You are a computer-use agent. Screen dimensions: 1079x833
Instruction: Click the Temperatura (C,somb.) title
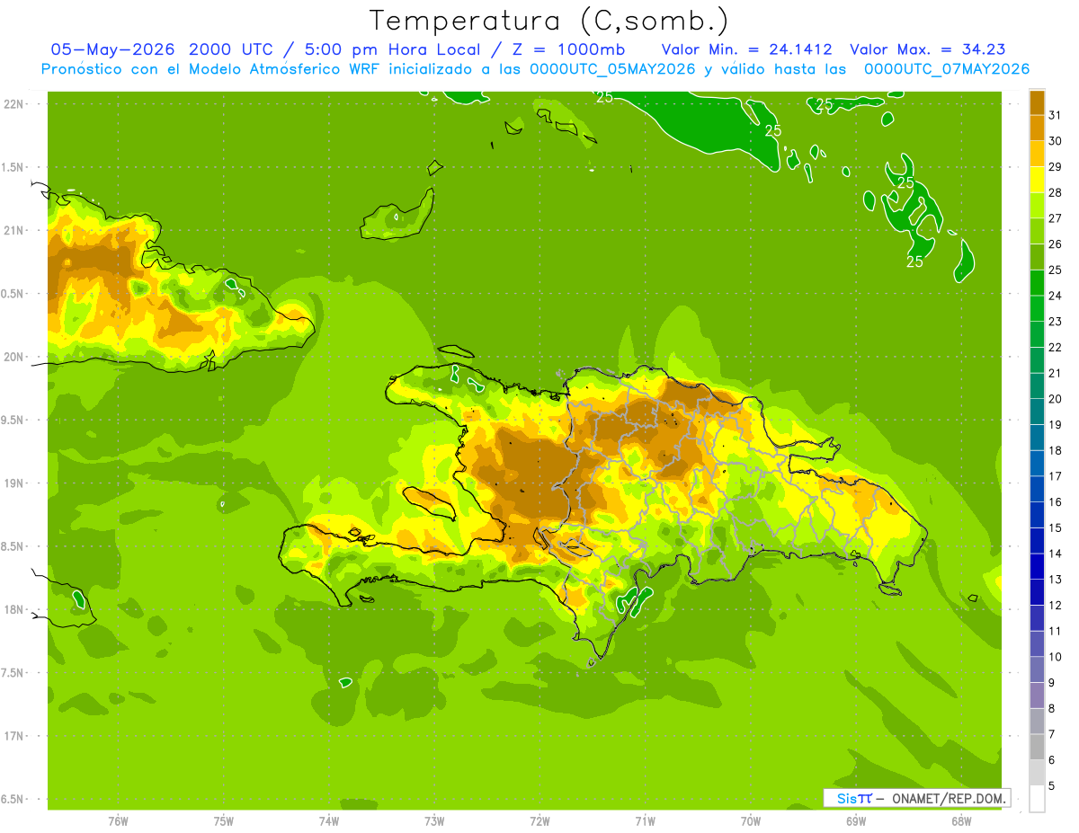(x=548, y=21)
